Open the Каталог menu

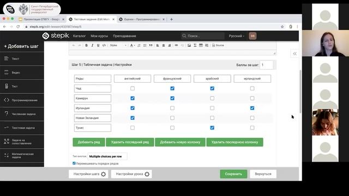click(79, 36)
